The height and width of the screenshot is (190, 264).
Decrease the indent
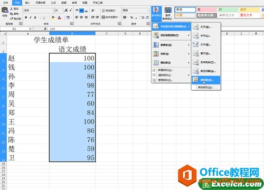[x=93, y=17]
